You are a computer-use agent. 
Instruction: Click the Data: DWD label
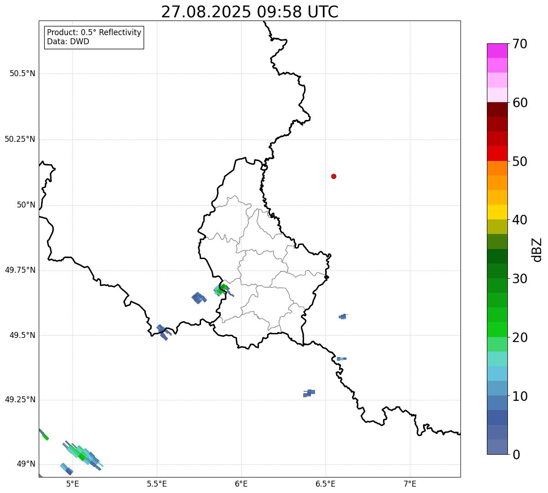pos(68,42)
